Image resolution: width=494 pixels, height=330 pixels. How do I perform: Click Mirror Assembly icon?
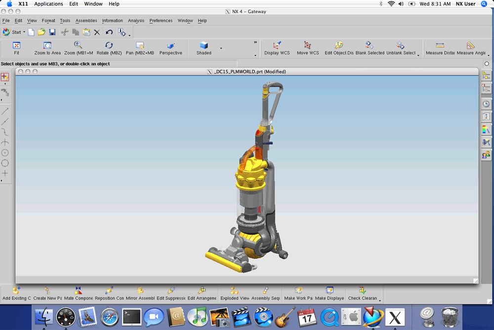tap(140, 290)
